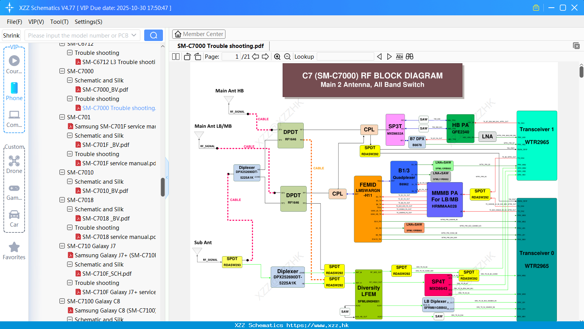Open the Settings(S) menu
The height and width of the screenshot is (329, 584).
88,22
